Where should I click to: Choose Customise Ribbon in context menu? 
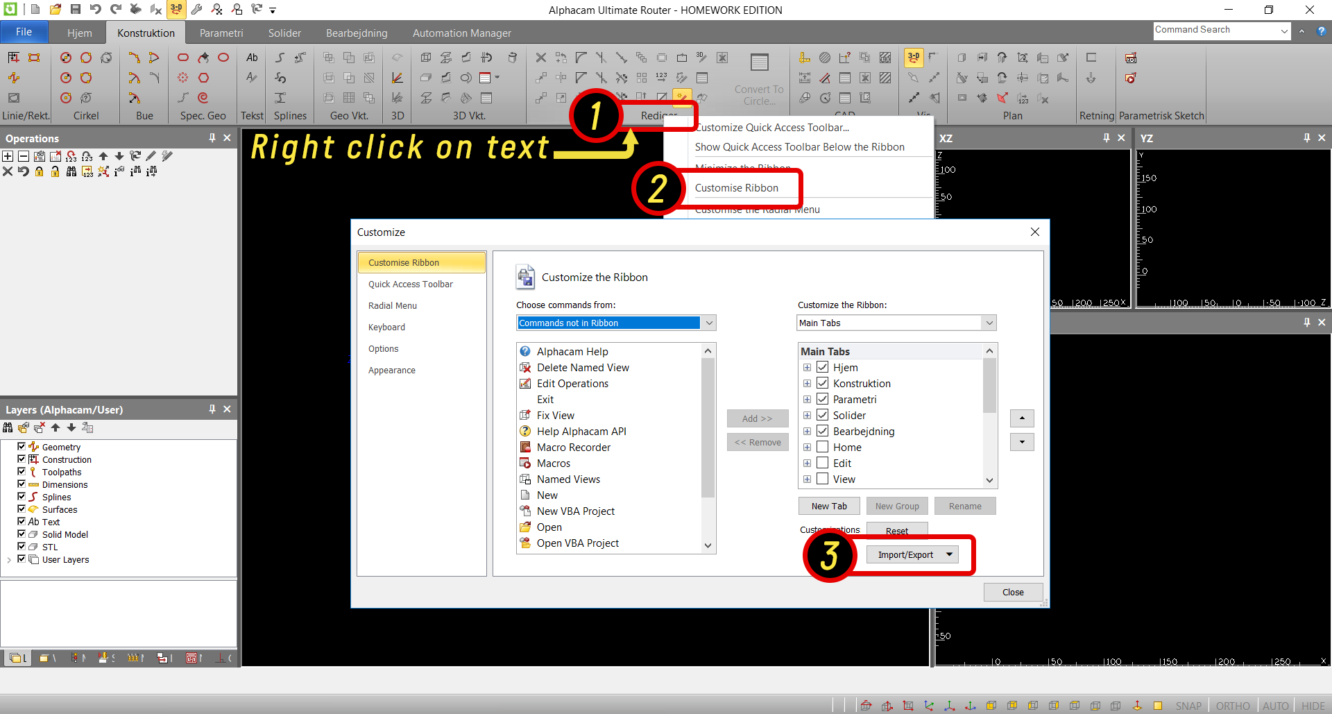tap(737, 187)
